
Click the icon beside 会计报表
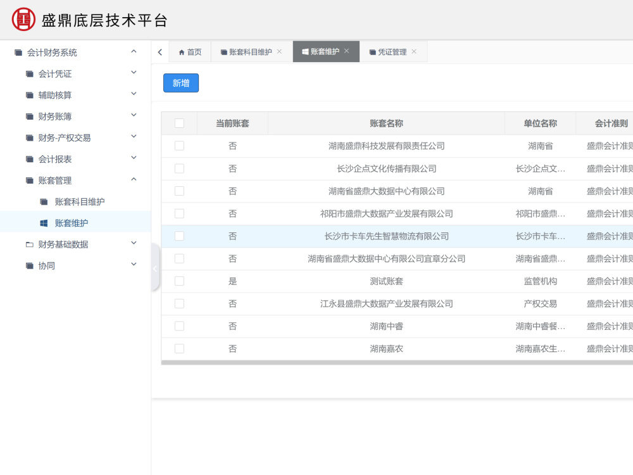(30, 159)
